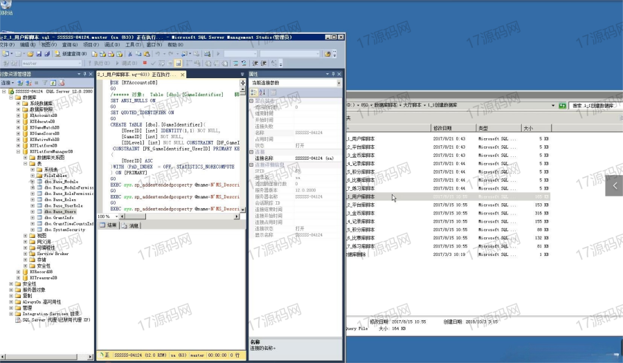
Task: Toggle the highlighted IntelliSense Enabled button
Action: (178, 63)
